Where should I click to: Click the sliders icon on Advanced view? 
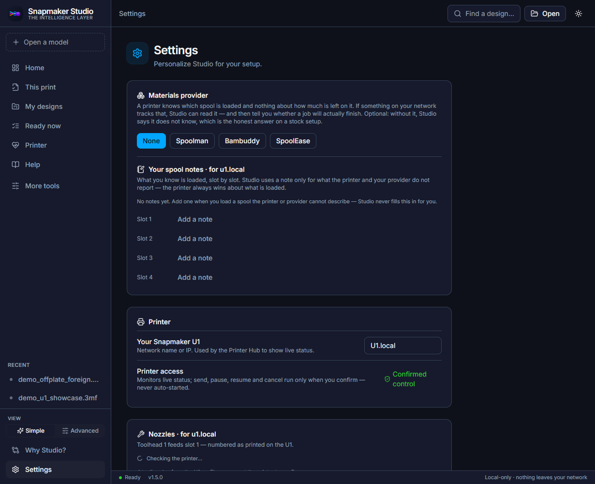point(65,431)
